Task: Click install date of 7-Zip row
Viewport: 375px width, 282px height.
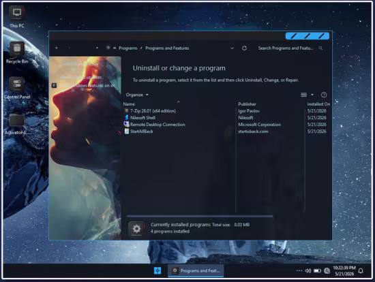Action: [316, 111]
